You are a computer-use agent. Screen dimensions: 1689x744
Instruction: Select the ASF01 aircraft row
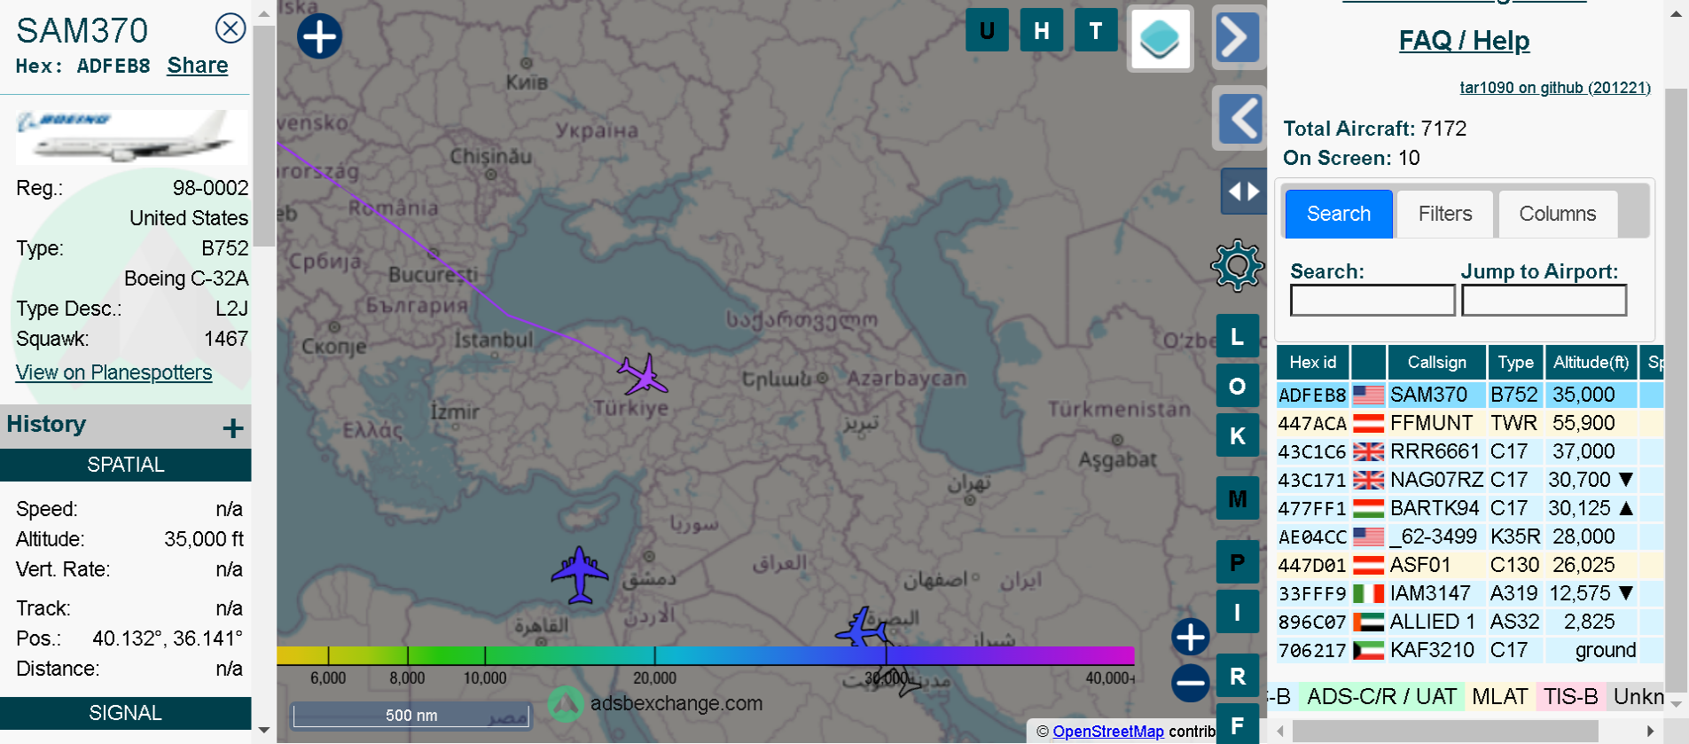[1470, 565]
